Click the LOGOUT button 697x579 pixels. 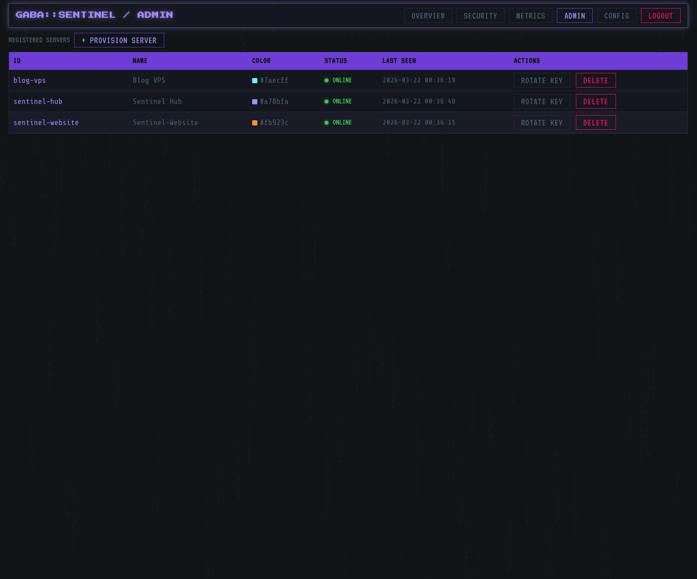click(x=661, y=16)
